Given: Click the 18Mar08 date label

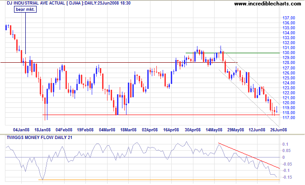Looking at the screenshot, I should coord(128,130).
